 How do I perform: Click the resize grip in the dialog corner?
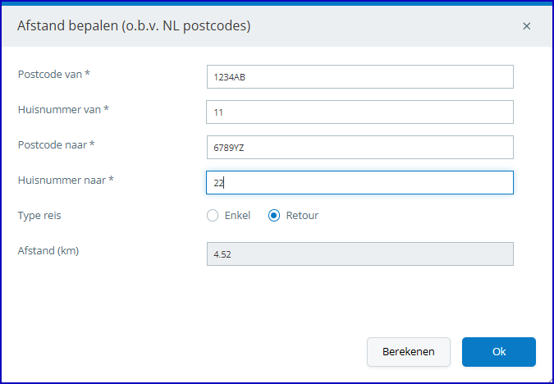(549, 379)
